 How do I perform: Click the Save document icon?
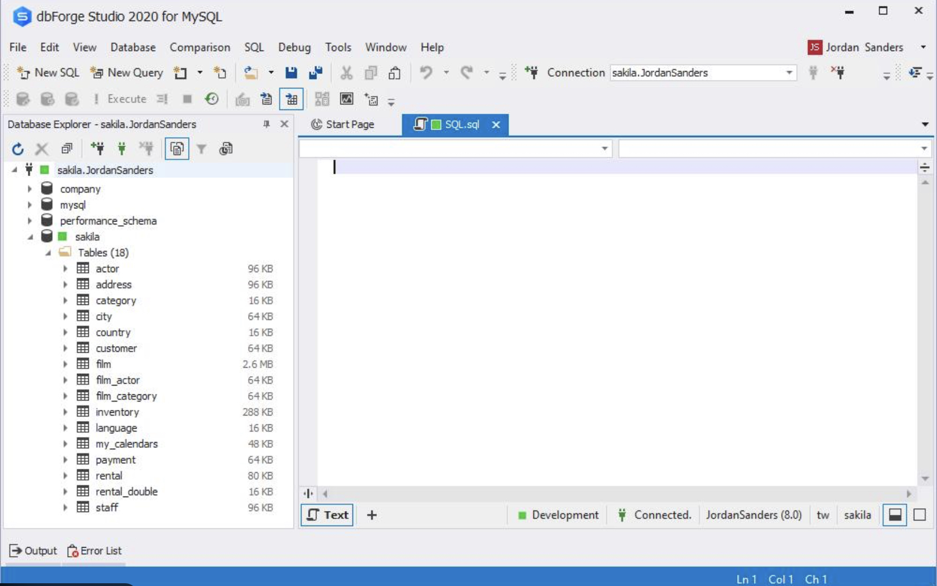292,72
